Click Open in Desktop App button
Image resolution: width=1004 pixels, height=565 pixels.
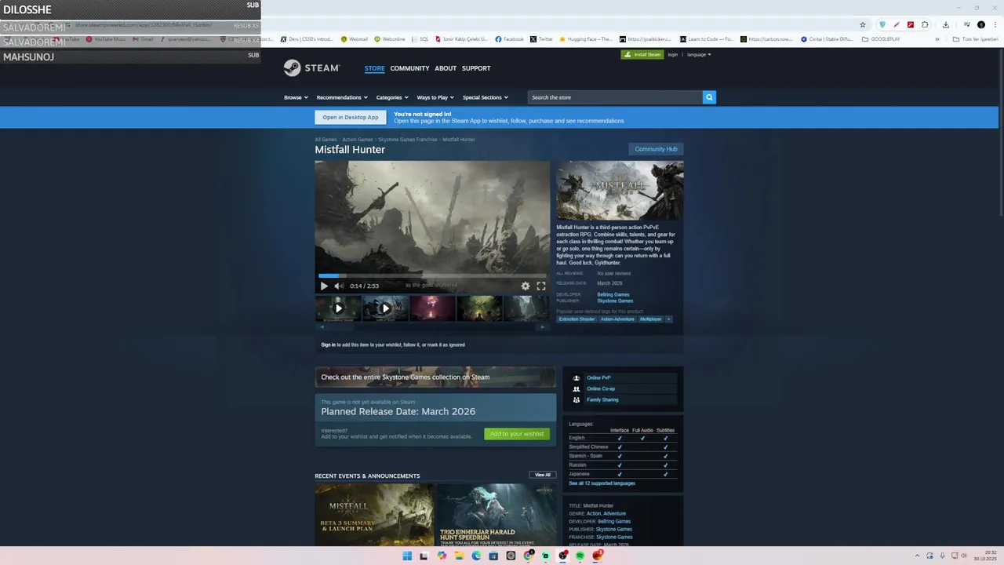tap(350, 117)
